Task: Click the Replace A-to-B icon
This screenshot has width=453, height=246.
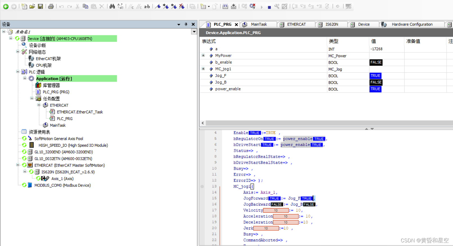Action: 121,6
